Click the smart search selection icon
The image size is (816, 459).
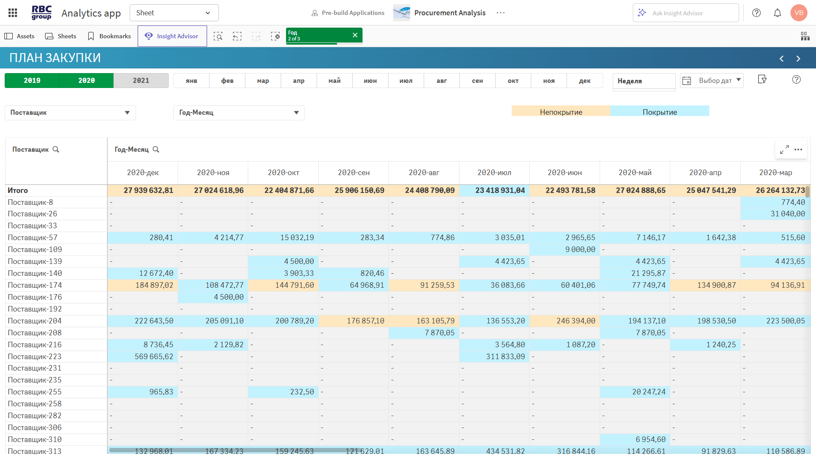coord(218,36)
